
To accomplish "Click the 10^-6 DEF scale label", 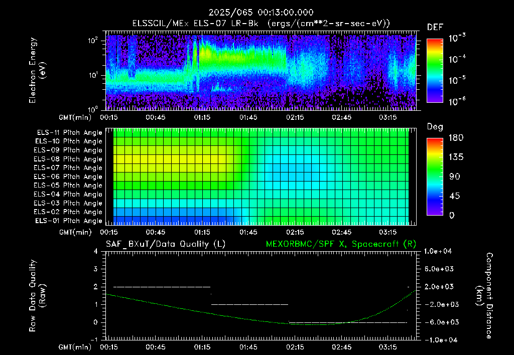I will (457, 101).
